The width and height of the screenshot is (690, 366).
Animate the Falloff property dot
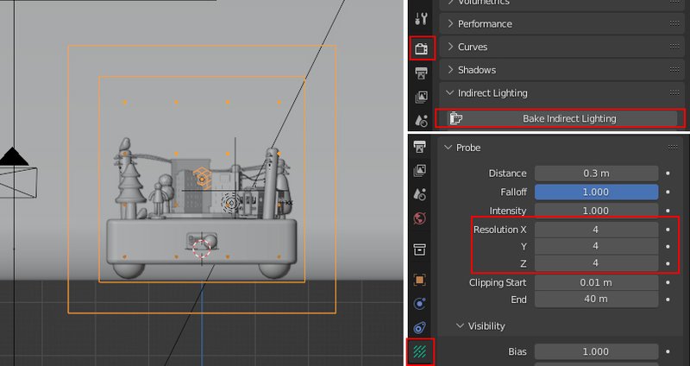point(668,192)
